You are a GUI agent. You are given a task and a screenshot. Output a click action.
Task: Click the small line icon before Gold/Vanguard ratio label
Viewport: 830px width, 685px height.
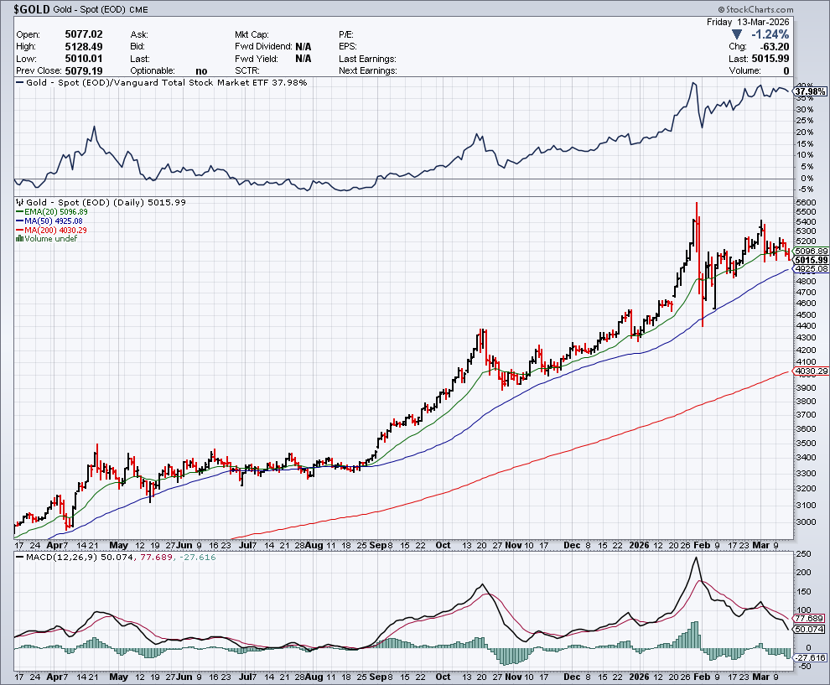click(x=20, y=83)
